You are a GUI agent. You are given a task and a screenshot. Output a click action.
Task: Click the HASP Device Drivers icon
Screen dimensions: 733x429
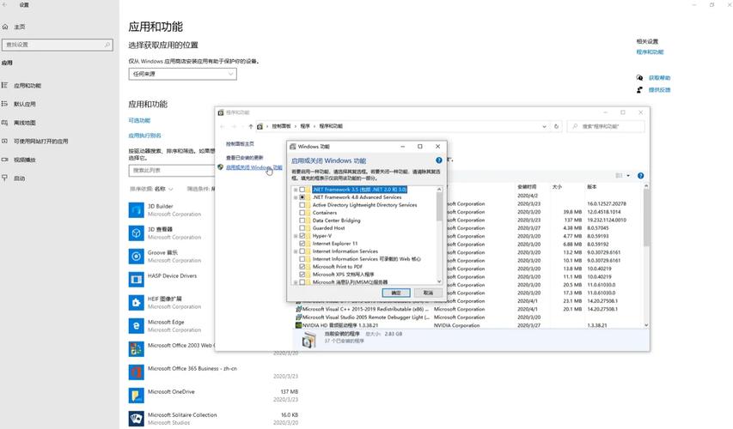136,280
